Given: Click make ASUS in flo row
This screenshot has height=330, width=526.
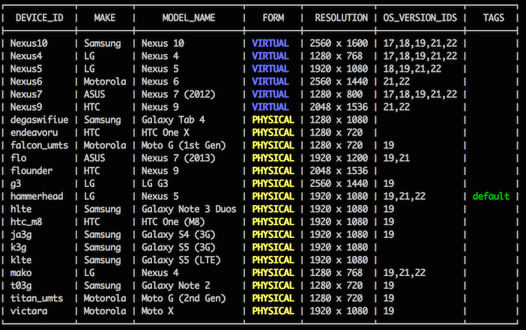Looking at the screenshot, I should 94,158.
